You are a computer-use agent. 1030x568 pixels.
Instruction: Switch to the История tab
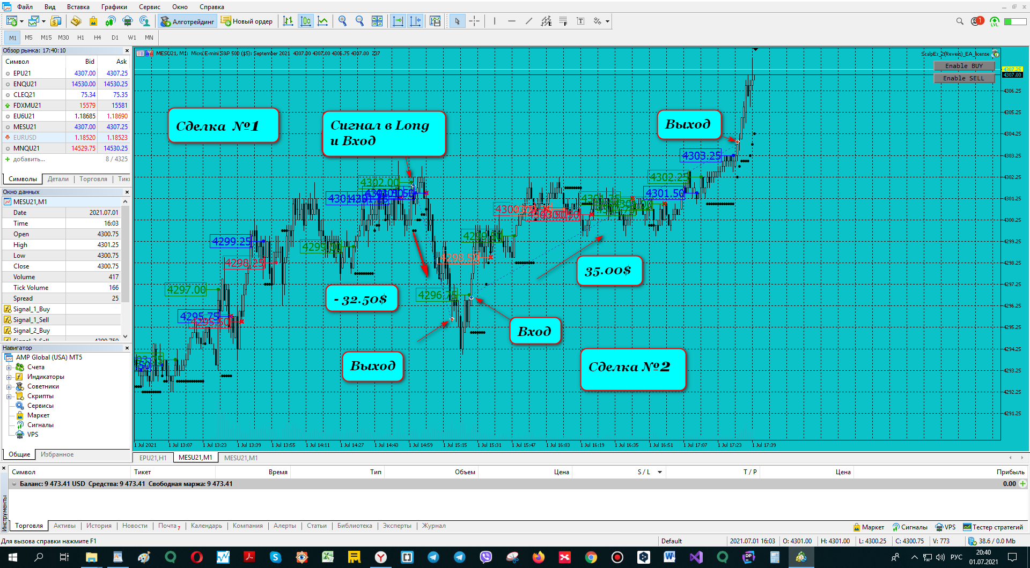[99, 526]
